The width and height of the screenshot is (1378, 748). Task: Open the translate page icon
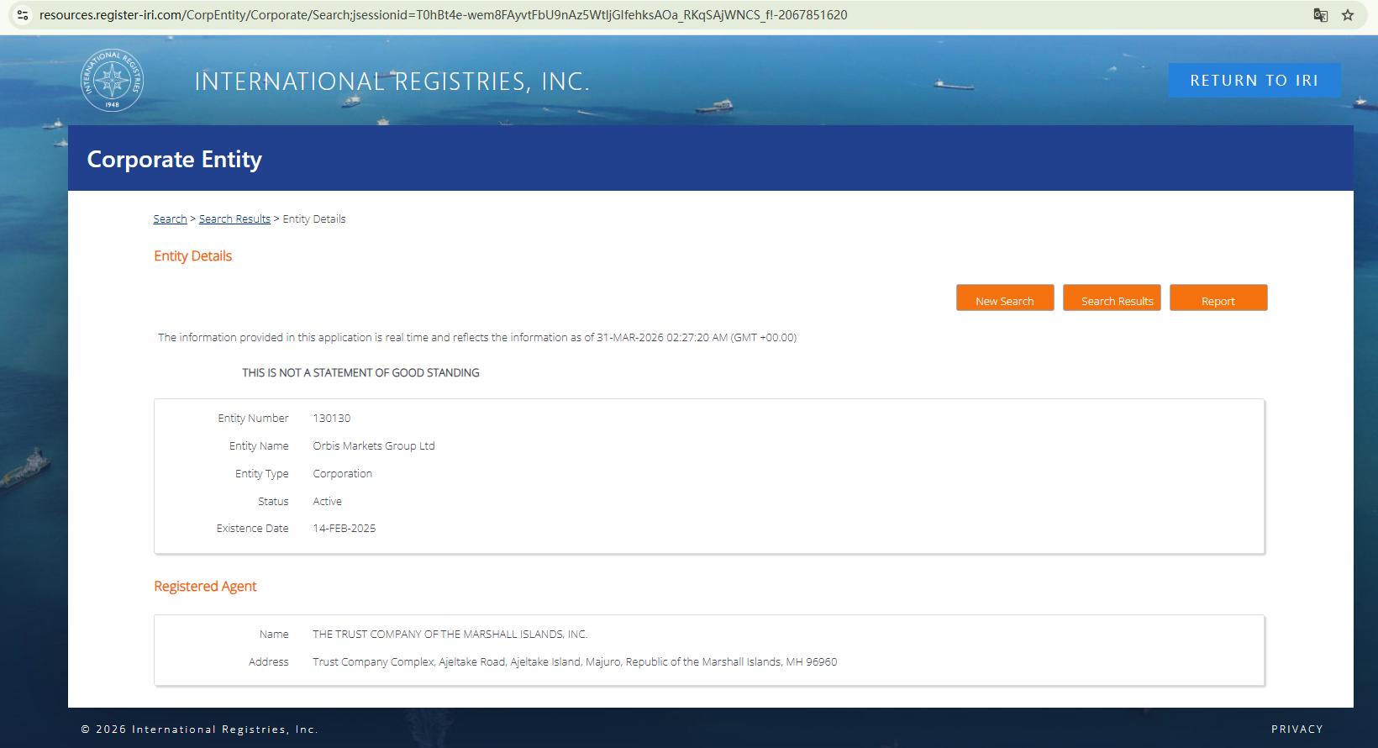coord(1321,15)
